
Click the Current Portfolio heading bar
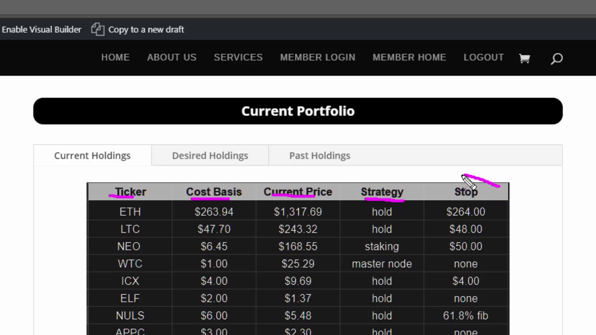pyautogui.click(x=298, y=111)
